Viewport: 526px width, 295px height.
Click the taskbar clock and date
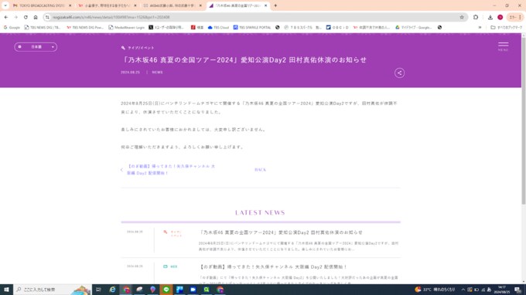point(502,290)
